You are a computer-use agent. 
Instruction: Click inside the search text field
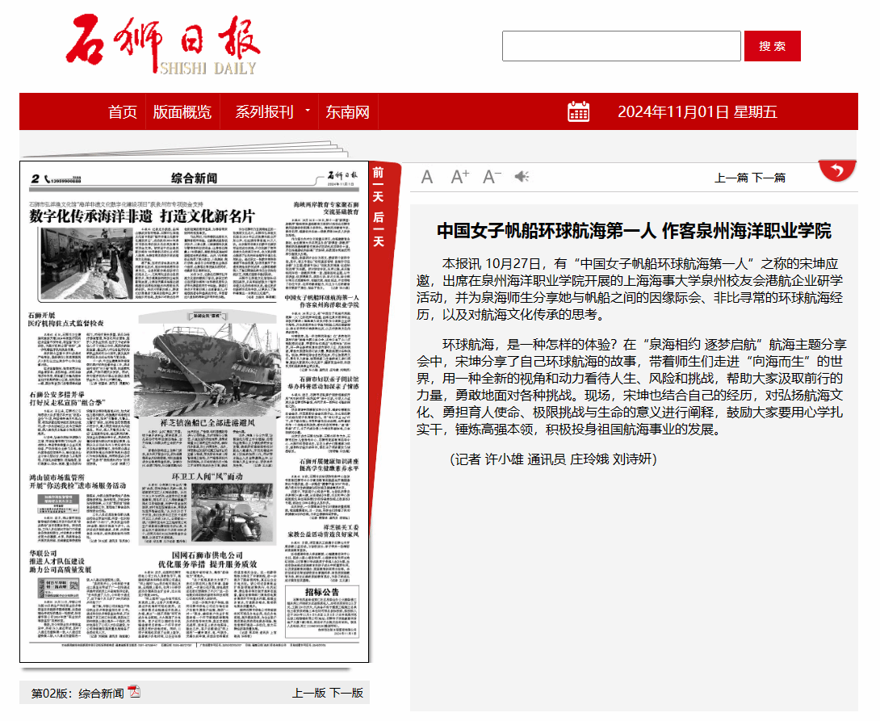[x=621, y=46]
